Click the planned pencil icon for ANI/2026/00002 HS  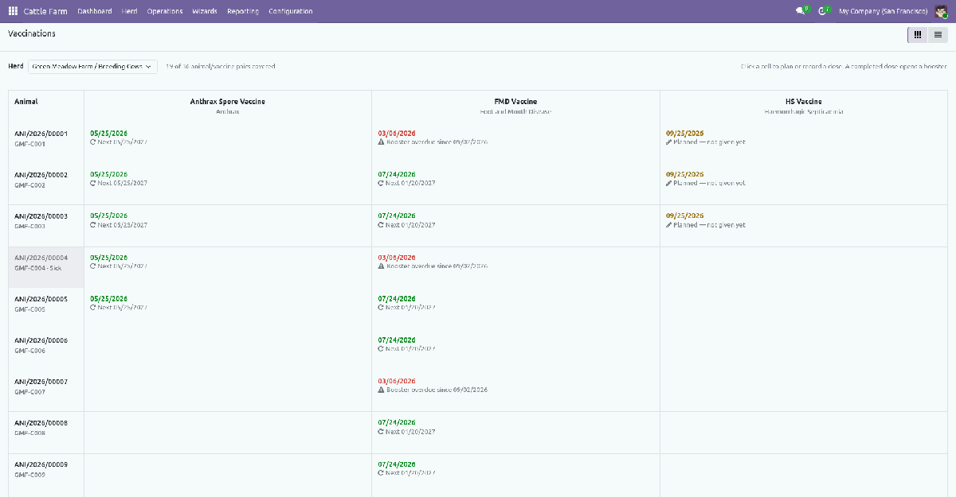(669, 184)
